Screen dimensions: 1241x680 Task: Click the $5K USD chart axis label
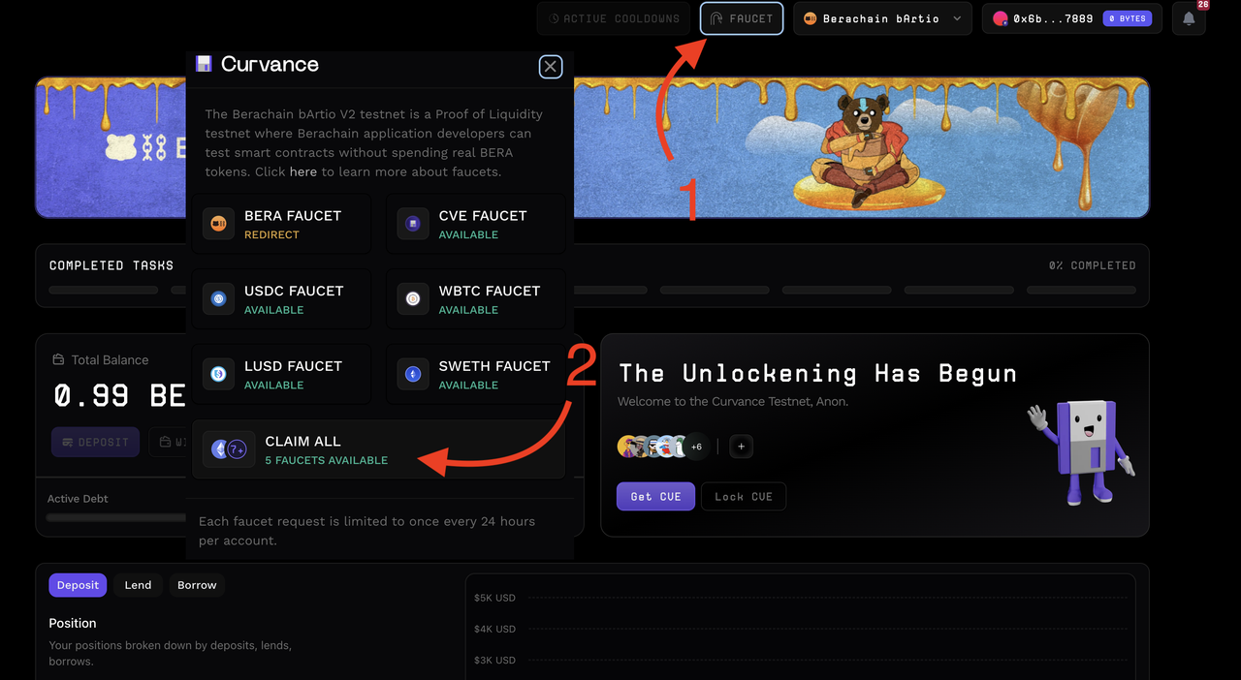[x=494, y=598]
